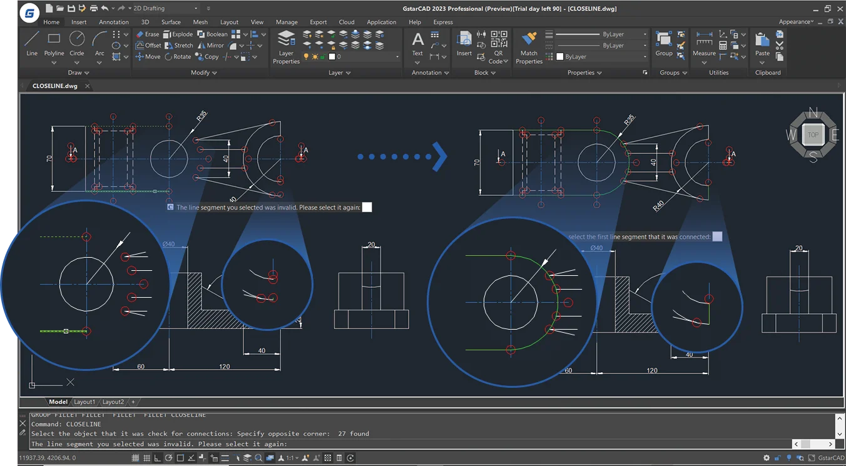
Task: Click the Mirror button
Action: tap(211, 46)
